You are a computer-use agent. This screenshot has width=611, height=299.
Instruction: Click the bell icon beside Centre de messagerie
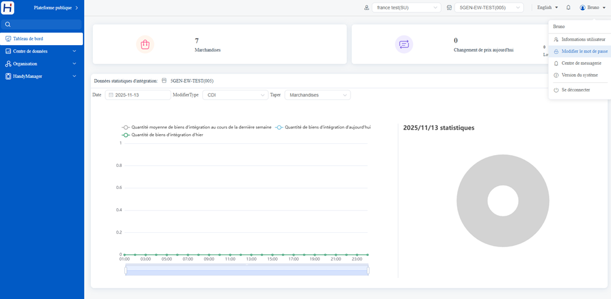(556, 63)
